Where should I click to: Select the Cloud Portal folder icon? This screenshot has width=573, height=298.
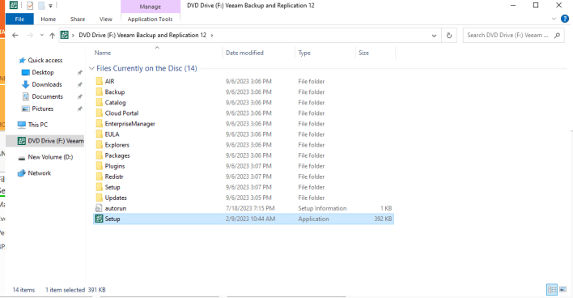click(99, 113)
